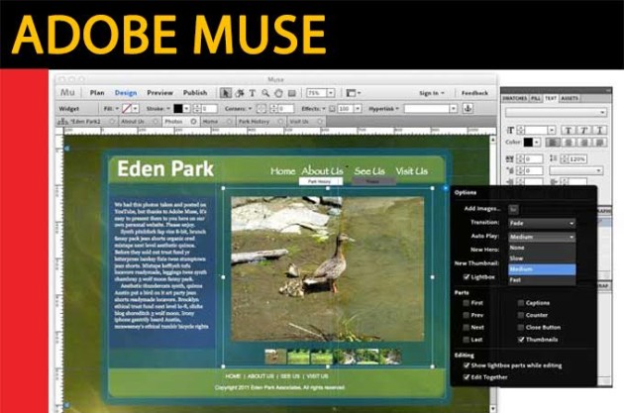Click the Add Images folder icon
624x413 pixels.
(x=513, y=209)
